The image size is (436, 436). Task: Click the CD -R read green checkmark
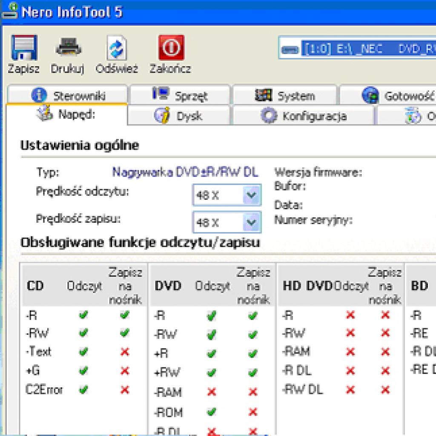pyautogui.click(x=83, y=315)
